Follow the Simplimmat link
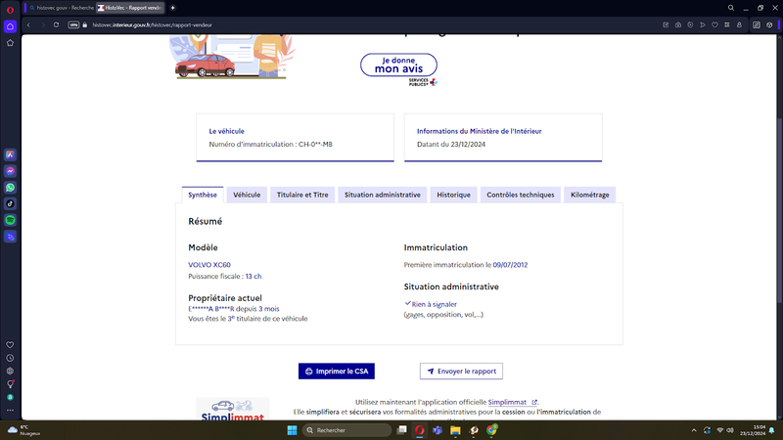 click(x=512, y=402)
